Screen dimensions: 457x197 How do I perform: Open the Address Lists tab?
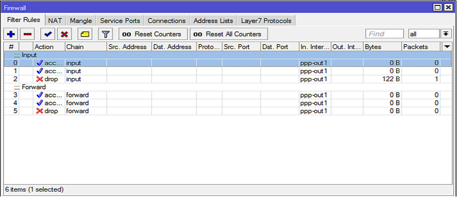click(213, 20)
